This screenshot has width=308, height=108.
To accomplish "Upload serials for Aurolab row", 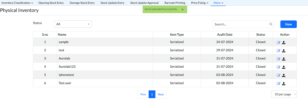I will pos(284,59).
